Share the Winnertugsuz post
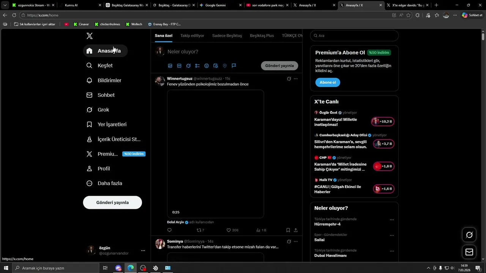 296,230
